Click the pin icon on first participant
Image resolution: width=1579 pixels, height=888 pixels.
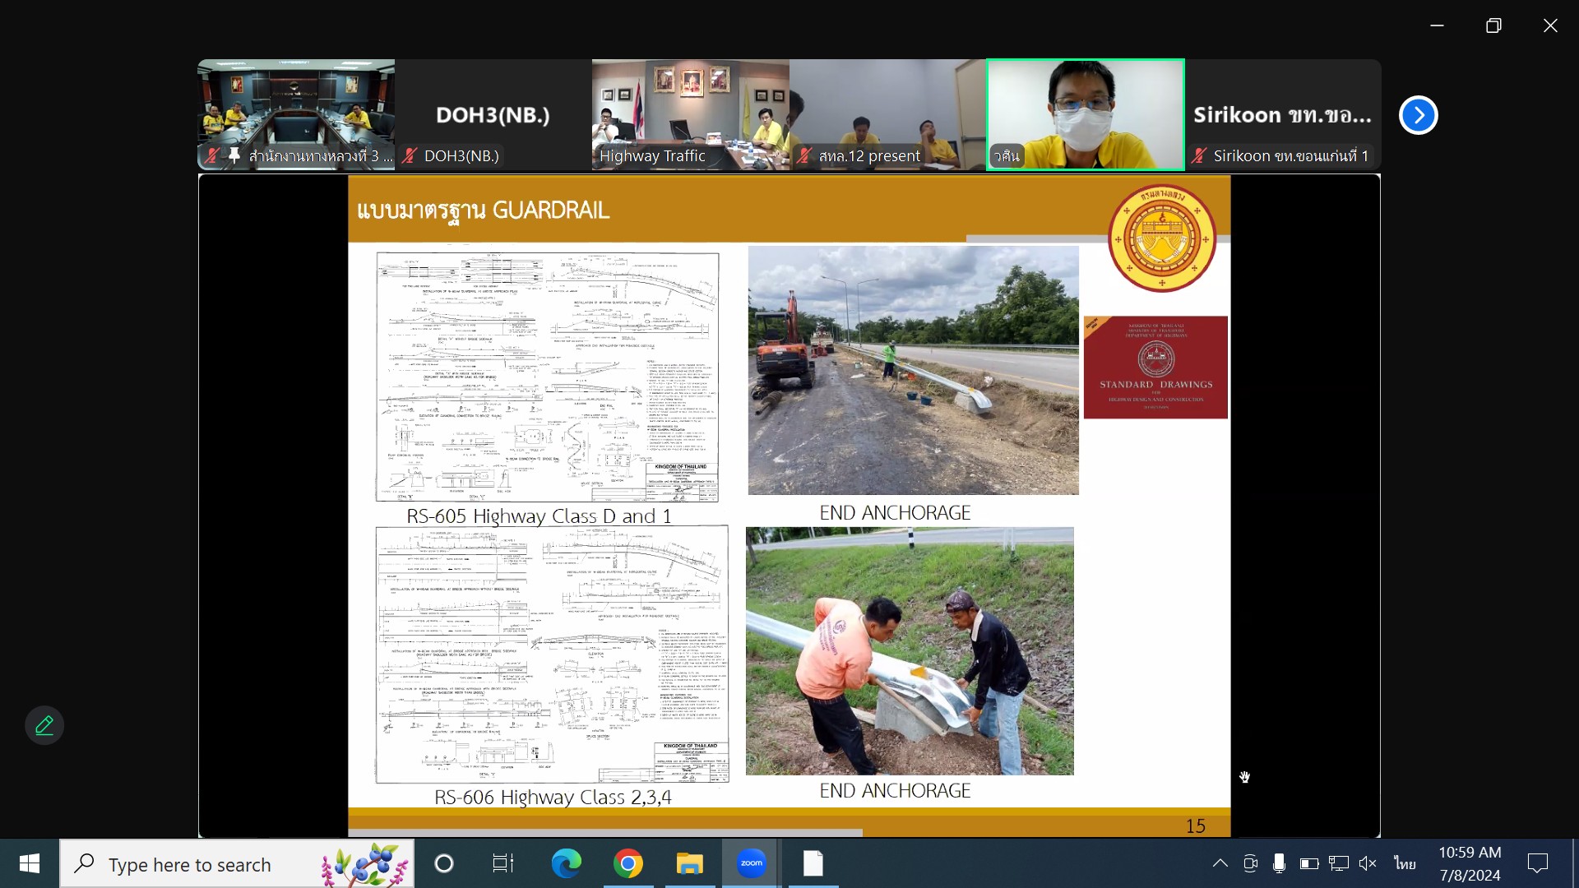pos(234,155)
